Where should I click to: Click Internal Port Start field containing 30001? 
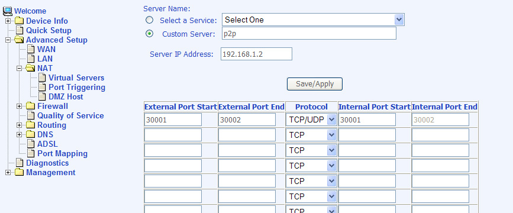pos(367,120)
